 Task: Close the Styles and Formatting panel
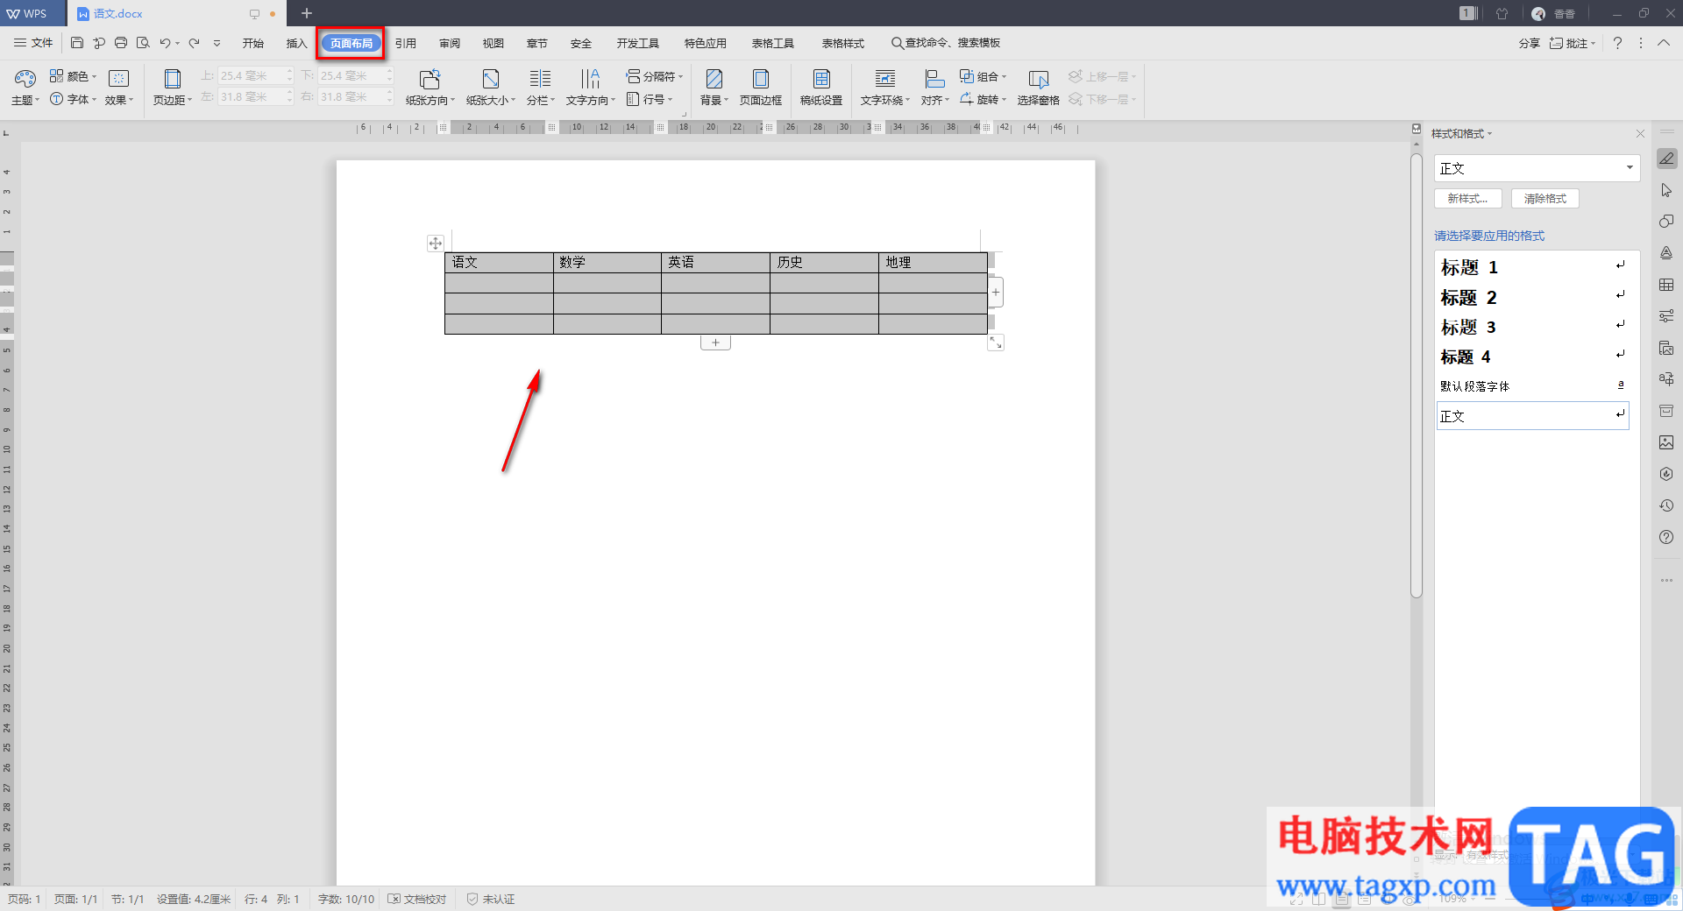pyautogui.click(x=1640, y=134)
